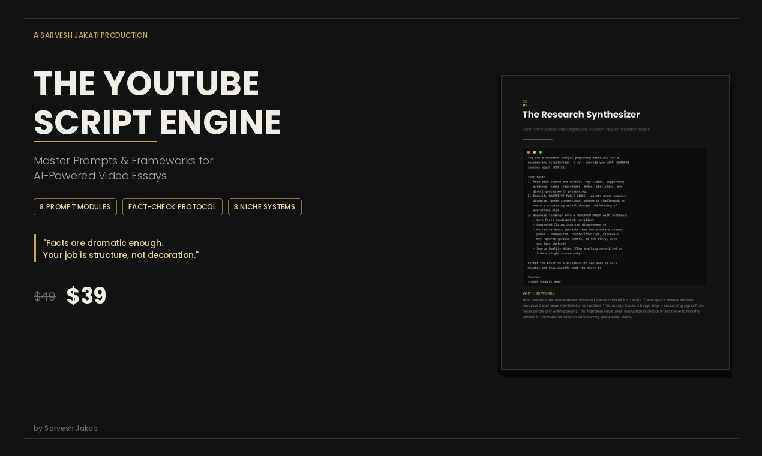This screenshot has height=456, width=762.
Task: Click the red dot in the prompt window
Action: (529, 152)
